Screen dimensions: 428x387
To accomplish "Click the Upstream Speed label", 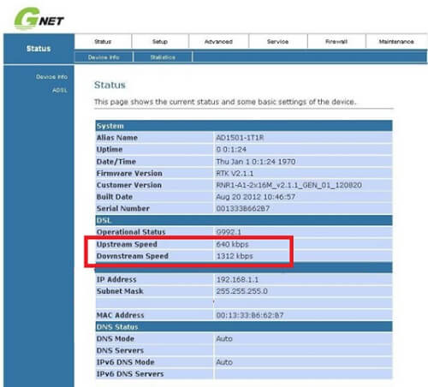I will (x=127, y=244).
